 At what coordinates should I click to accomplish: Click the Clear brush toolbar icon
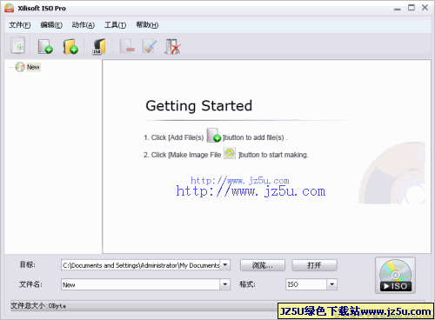point(150,46)
